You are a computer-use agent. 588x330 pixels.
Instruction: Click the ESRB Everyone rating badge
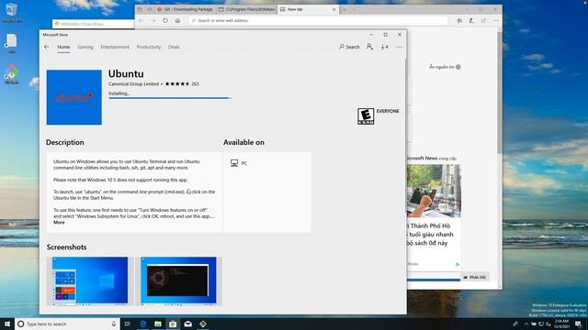point(366,116)
